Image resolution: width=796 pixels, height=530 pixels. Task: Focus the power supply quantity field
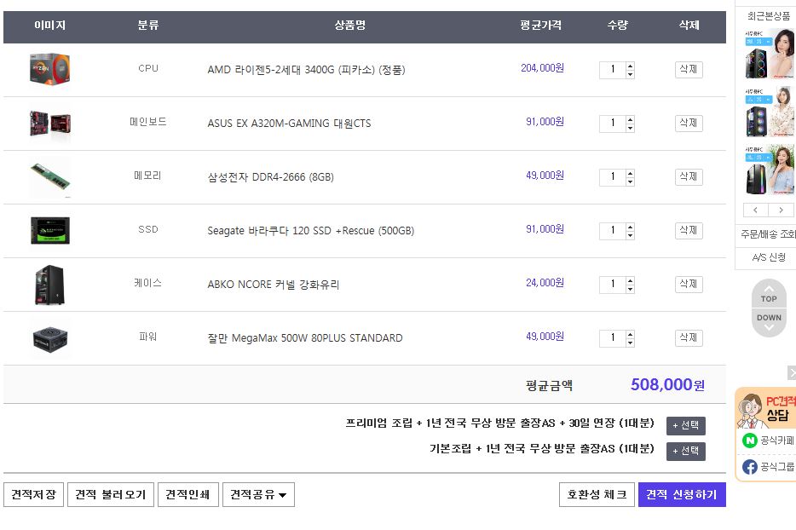[x=612, y=338]
